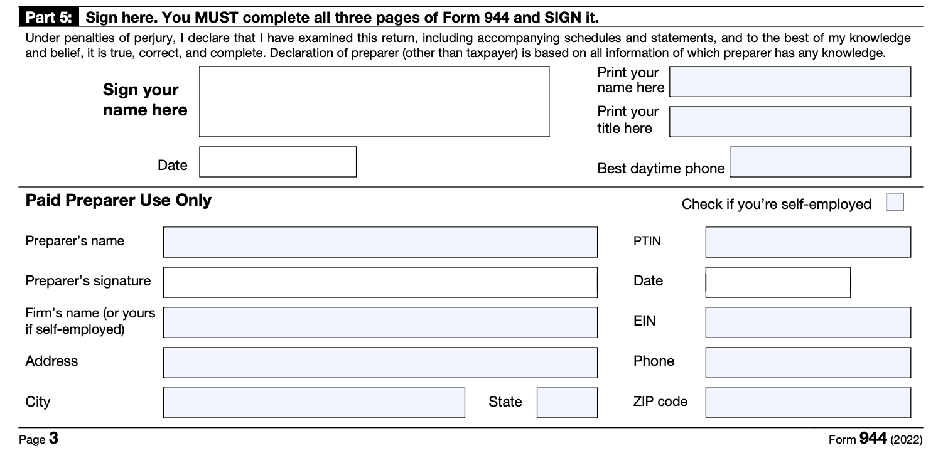Screen dimensions: 948x463
Task: Click the Sign your name here box
Action: tap(374, 102)
